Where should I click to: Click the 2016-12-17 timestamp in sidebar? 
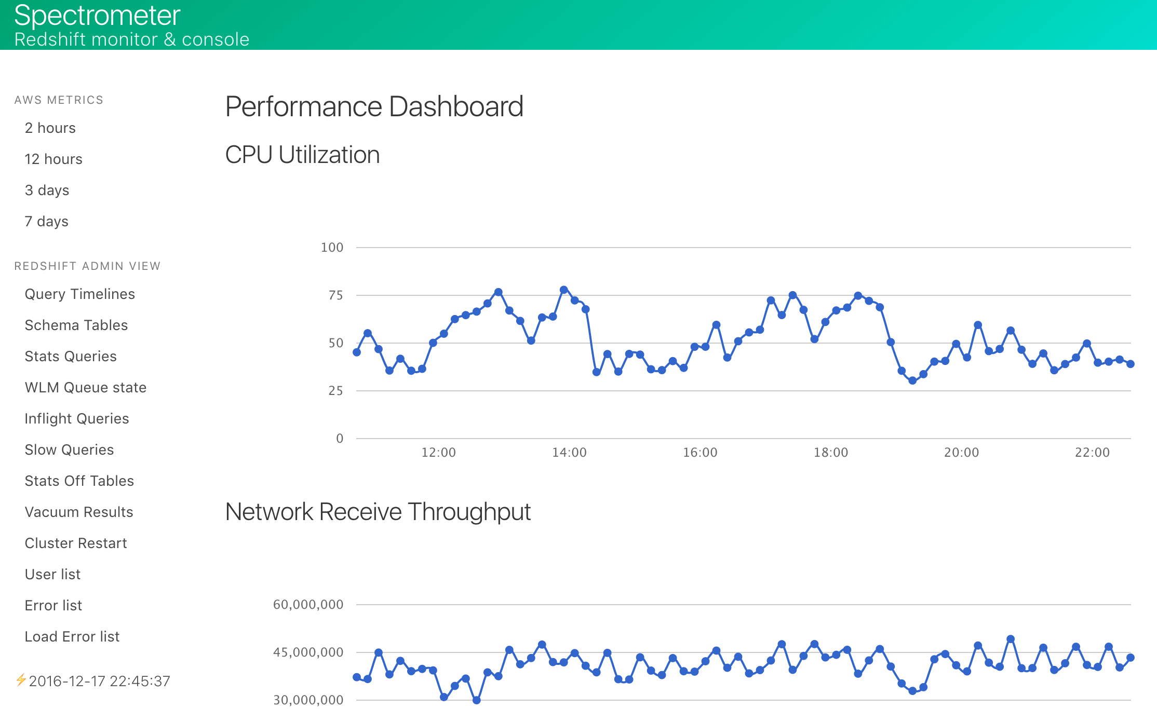click(99, 681)
